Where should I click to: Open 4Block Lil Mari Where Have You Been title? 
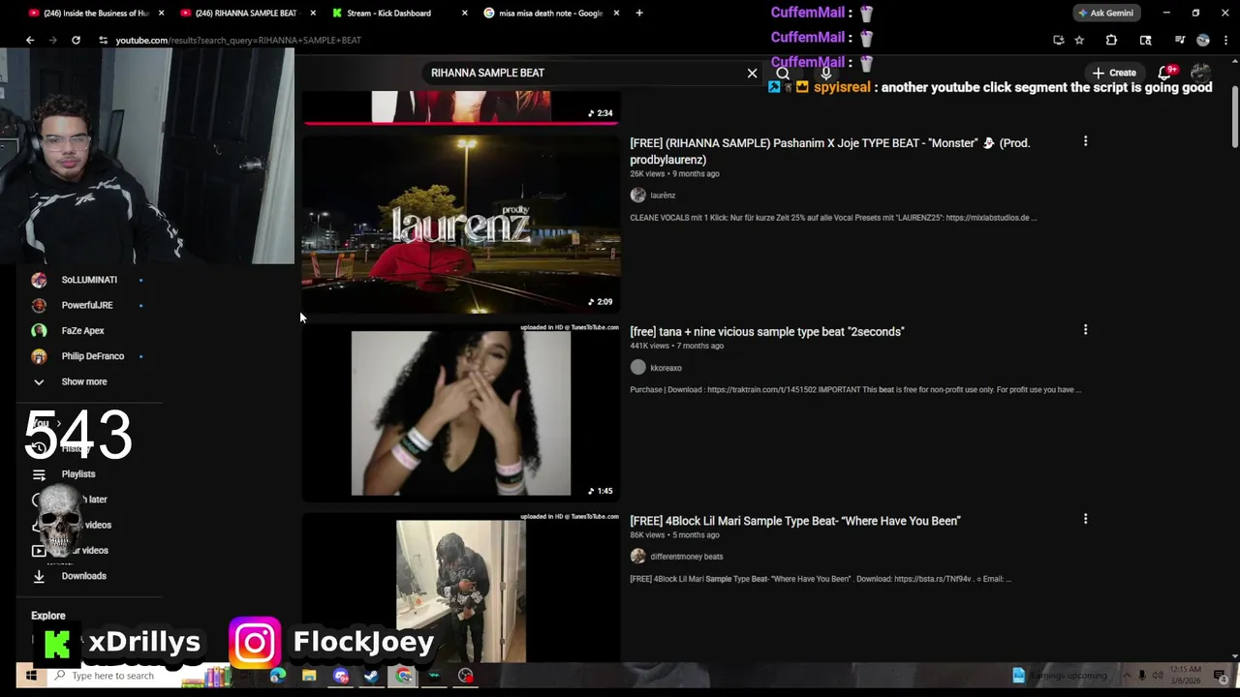(794, 521)
